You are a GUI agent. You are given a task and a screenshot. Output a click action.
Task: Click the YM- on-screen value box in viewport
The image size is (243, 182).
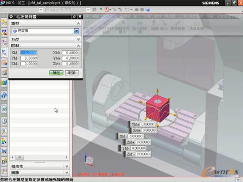click(138, 148)
